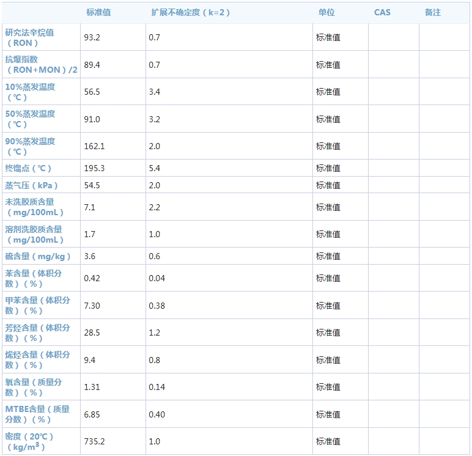Image resolution: width=472 pixels, height=456 pixels.
Task: Click the 备注 column header
Action: pos(433,12)
